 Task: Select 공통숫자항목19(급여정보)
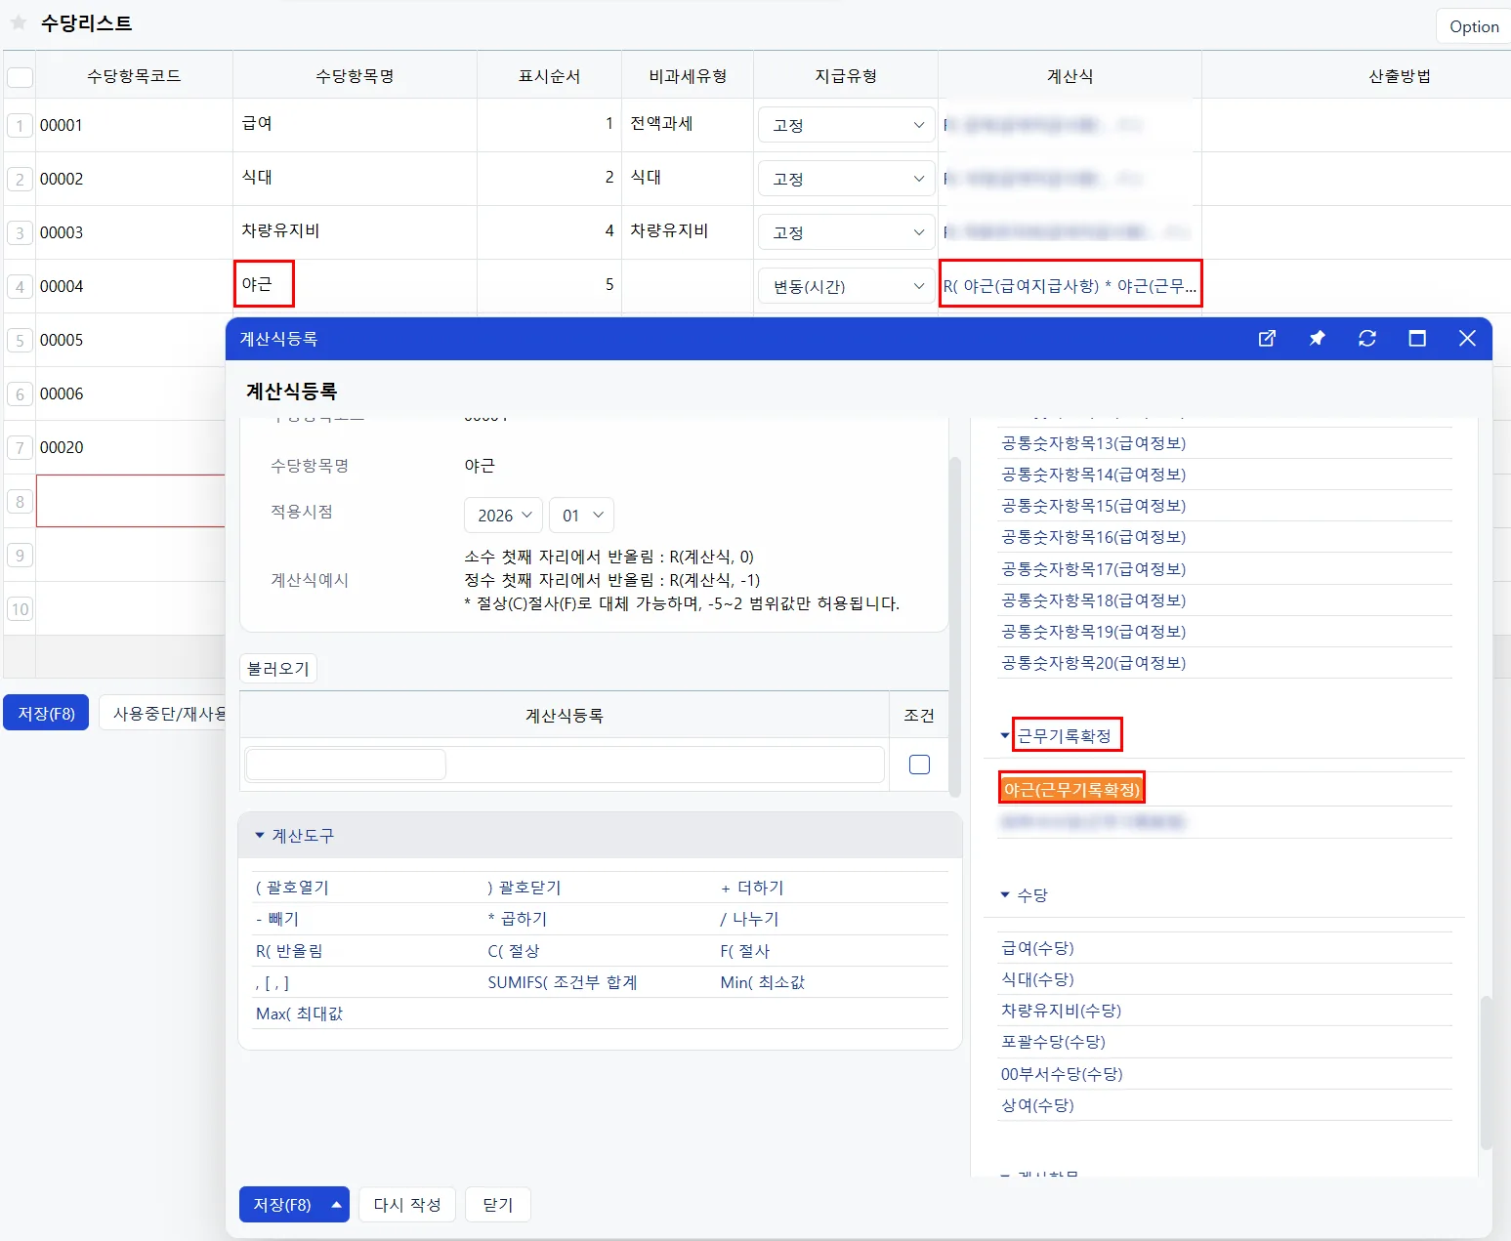(1093, 632)
